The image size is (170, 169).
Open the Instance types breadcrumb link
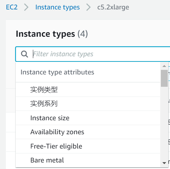pyautogui.click(x=58, y=7)
